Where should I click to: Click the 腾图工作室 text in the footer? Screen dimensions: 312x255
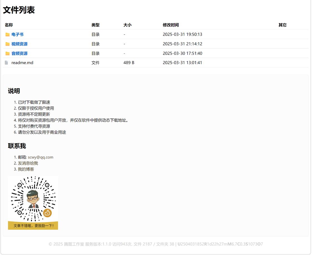point(74,244)
